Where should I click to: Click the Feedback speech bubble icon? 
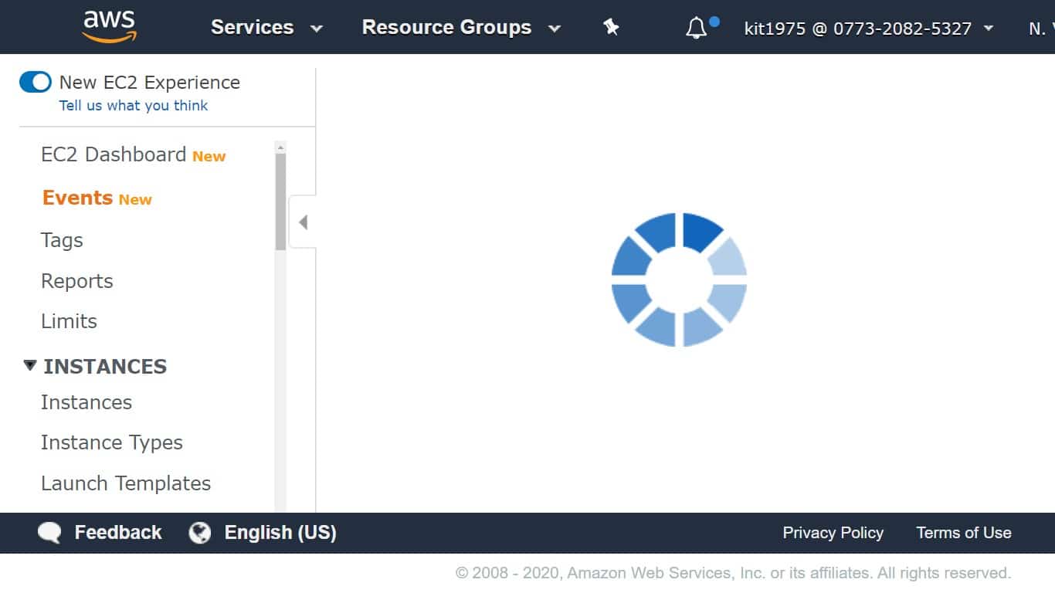(x=49, y=533)
